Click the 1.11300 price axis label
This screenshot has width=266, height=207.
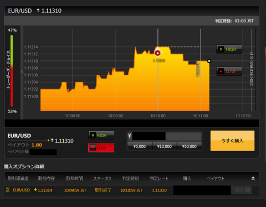tap(31, 96)
